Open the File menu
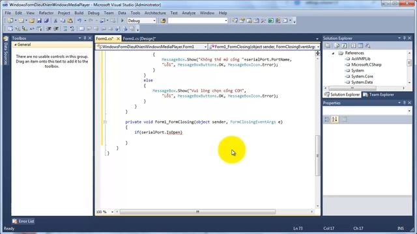417x234 pixels. (8, 13)
